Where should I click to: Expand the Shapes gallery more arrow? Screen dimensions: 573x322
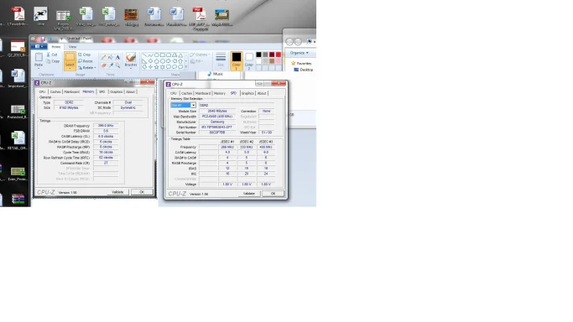pyautogui.click(x=186, y=67)
